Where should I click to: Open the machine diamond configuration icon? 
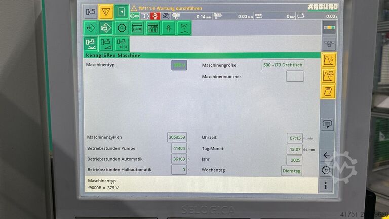(106, 28)
